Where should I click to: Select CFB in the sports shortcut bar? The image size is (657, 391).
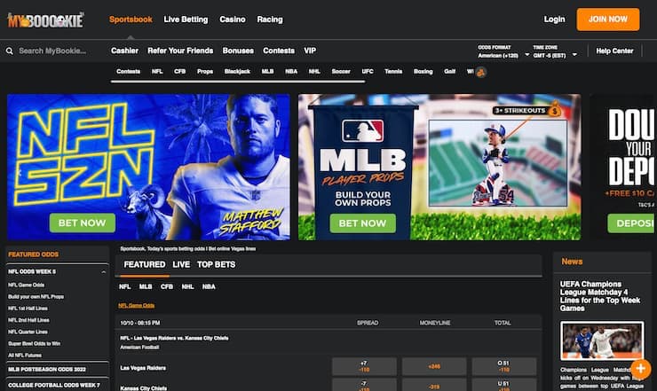click(179, 72)
